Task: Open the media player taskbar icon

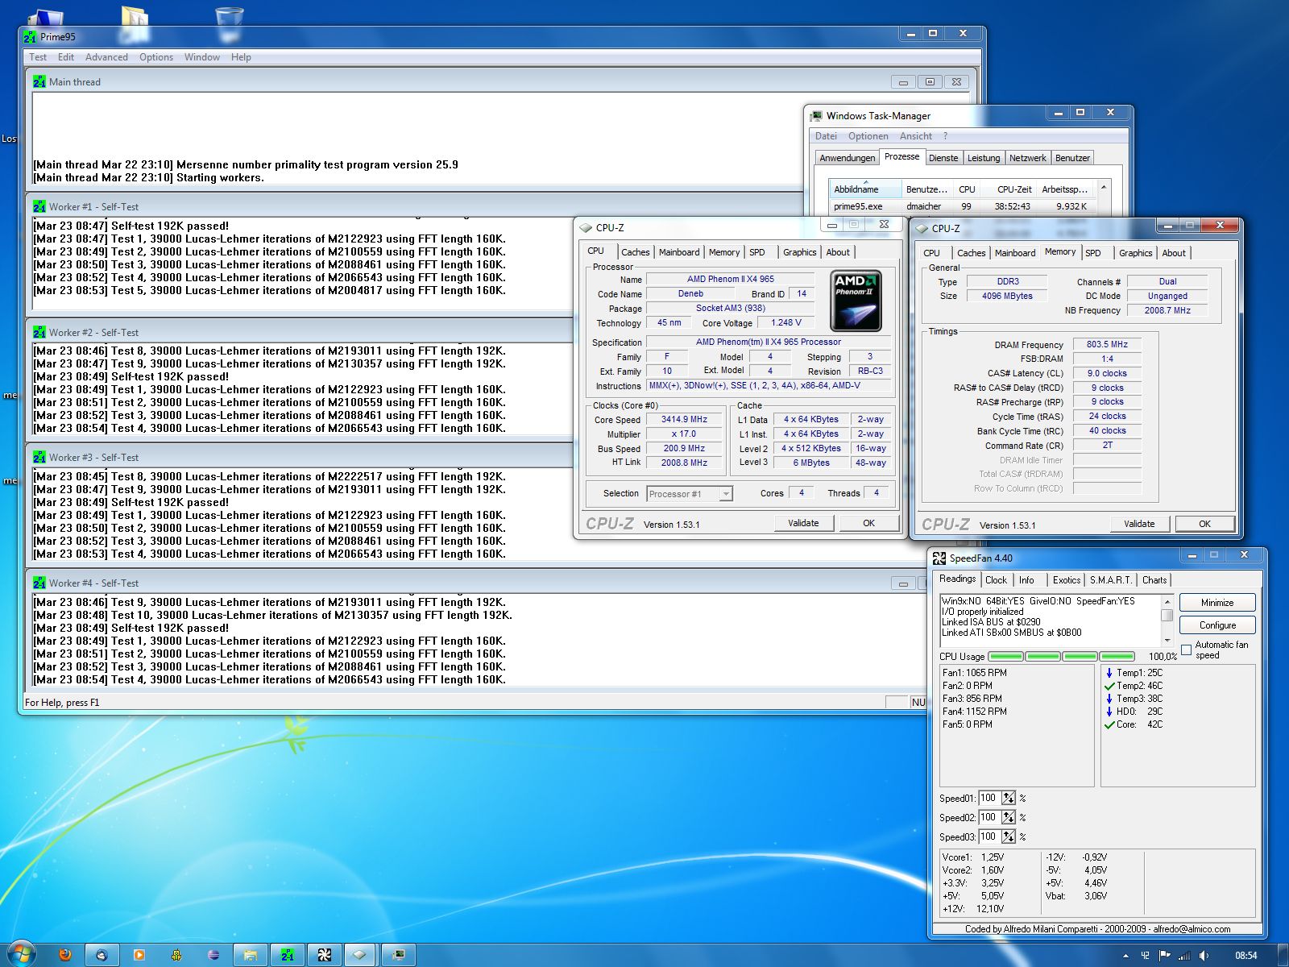Action: click(139, 955)
